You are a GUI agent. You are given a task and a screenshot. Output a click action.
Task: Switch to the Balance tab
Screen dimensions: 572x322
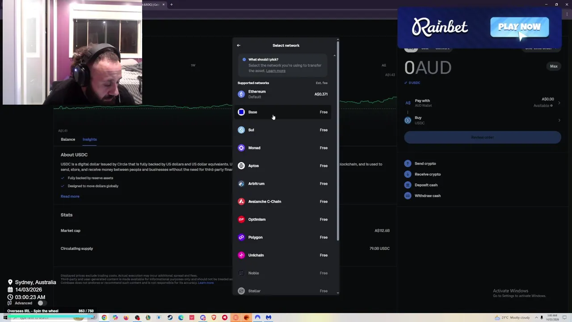[68, 139]
